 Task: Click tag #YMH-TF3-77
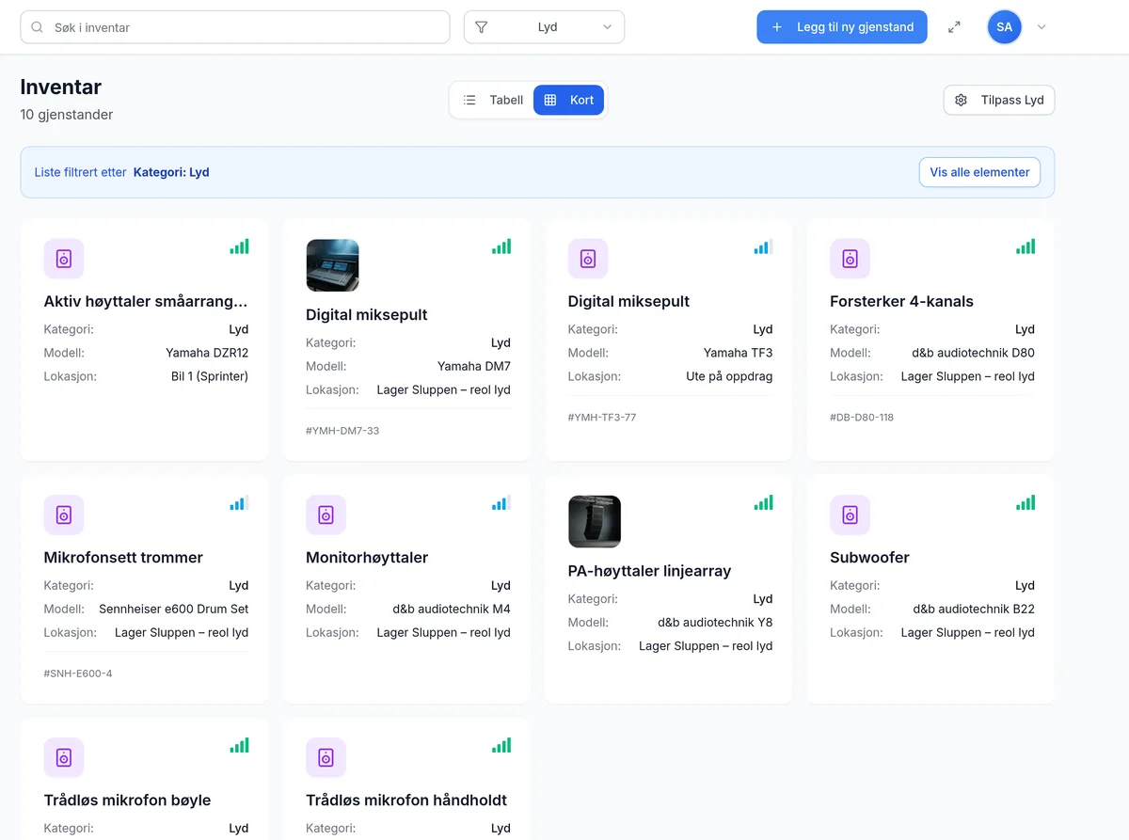tap(602, 417)
